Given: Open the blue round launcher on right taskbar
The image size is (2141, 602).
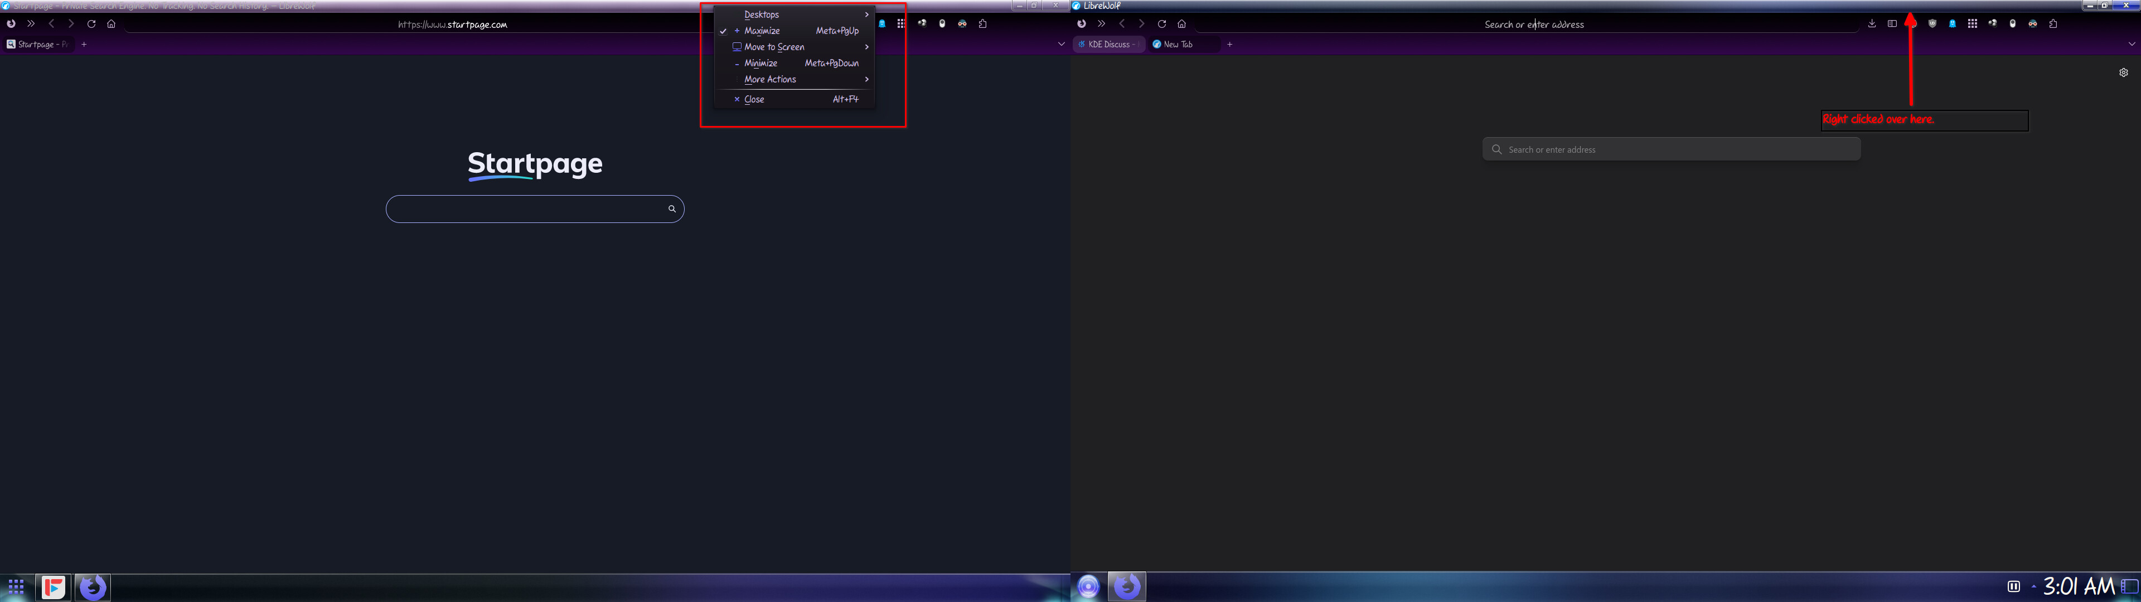Looking at the screenshot, I should 1088,586.
